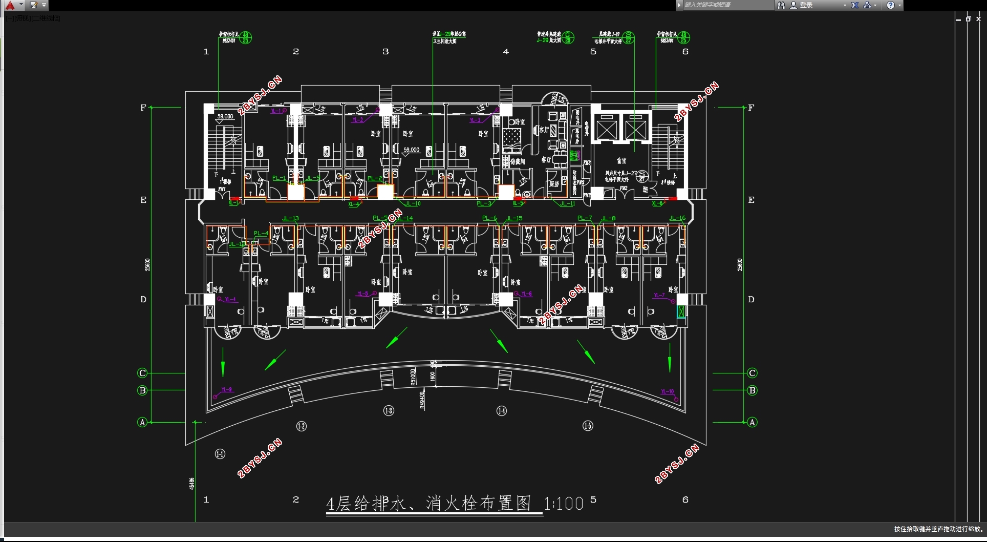
Task: Click the Help question mark icon
Action: pos(891,5)
